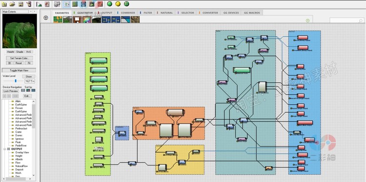
Task: Collapse the OUTPUT tree group
Action: point(5,149)
